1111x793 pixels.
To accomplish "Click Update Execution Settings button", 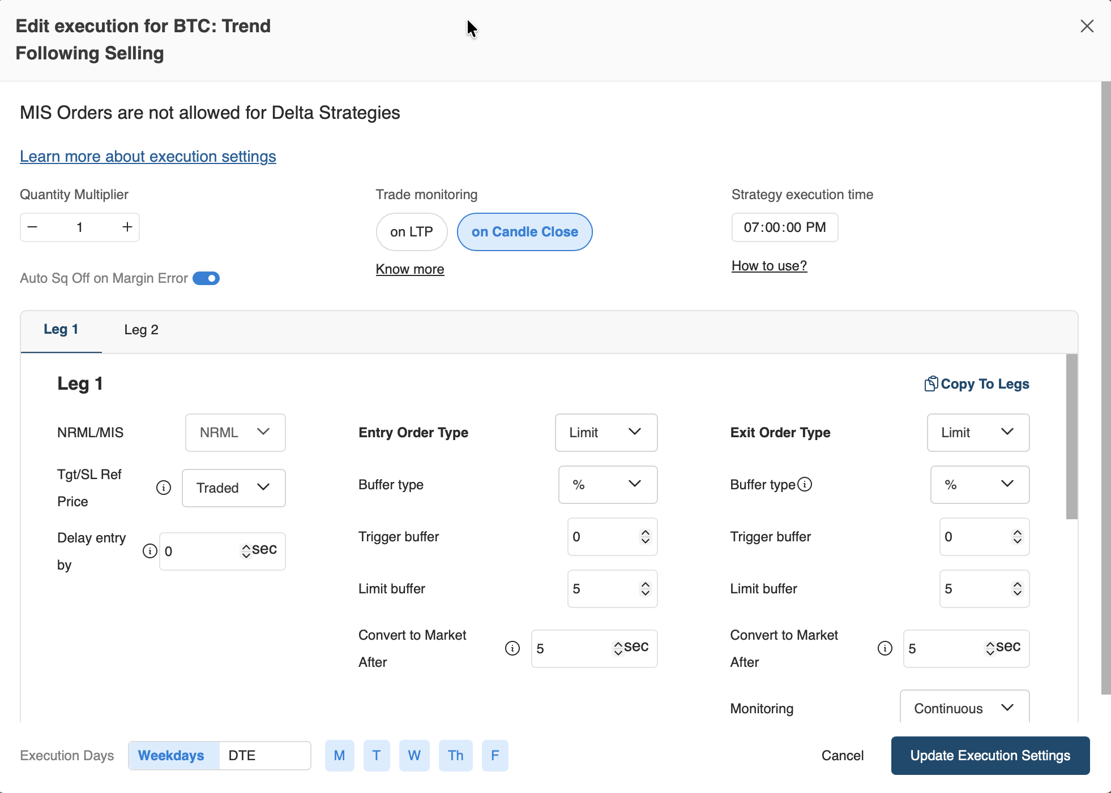I will (x=990, y=756).
